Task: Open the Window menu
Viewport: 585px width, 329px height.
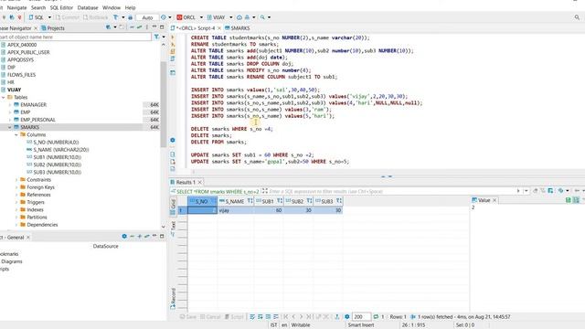Action: 112,7
